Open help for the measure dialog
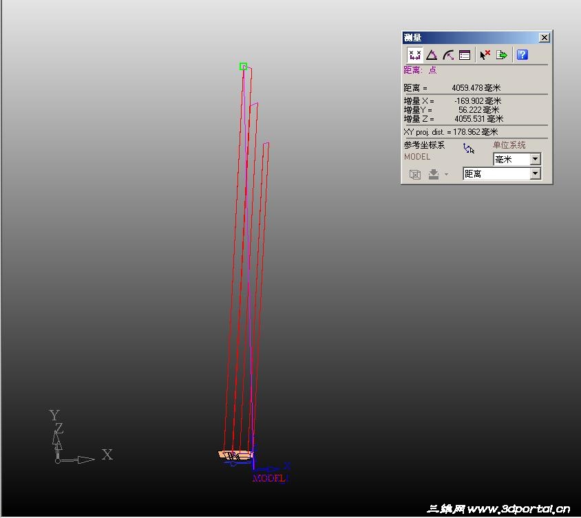This screenshot has height=518, width=581. (522, 55)
